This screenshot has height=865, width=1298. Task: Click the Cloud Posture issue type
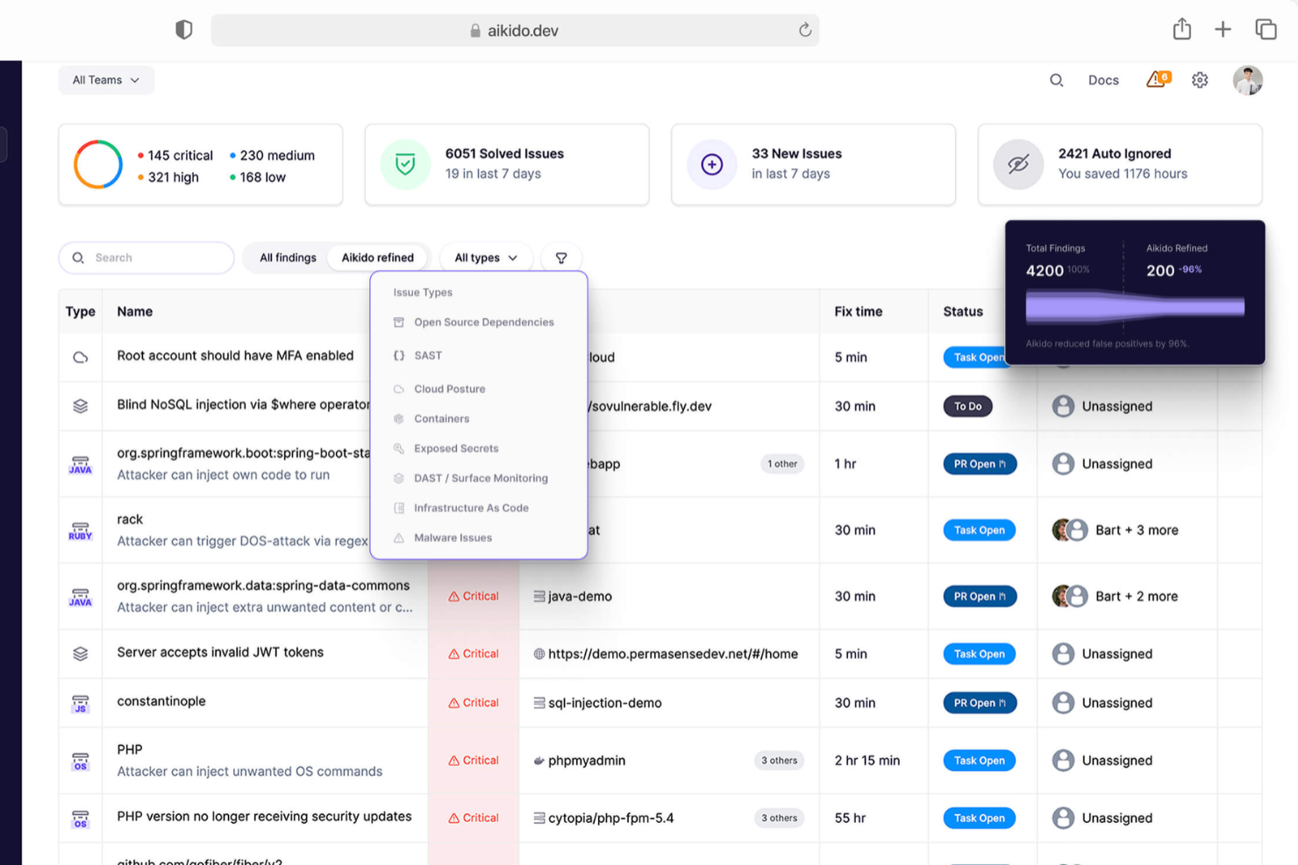tap(450, 388)
